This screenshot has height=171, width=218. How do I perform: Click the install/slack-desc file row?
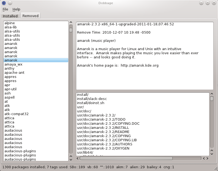tap(143, 99)
